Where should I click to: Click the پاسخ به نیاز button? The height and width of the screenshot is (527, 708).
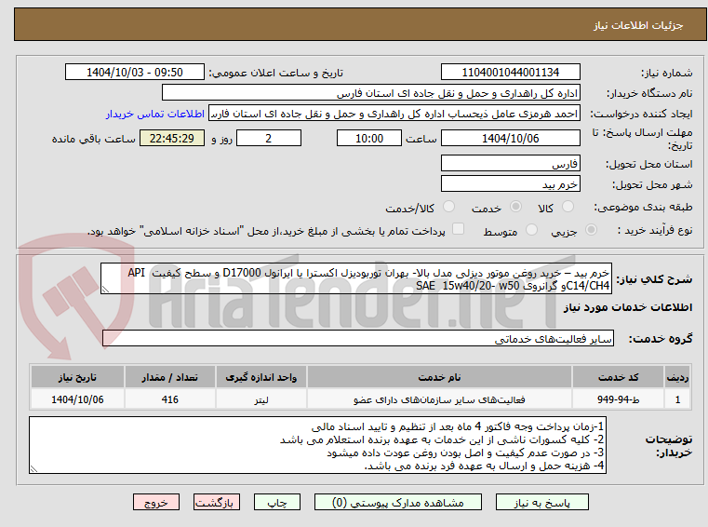pyautogui.click(x=541, y=503)
